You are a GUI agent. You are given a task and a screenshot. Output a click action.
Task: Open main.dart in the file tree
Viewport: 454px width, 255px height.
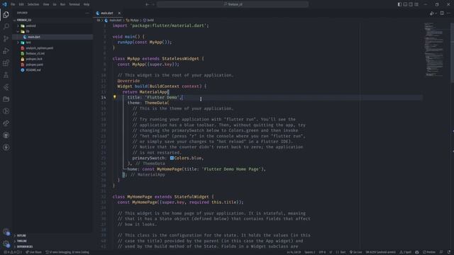pyautogui.click(x=52, y=37)
